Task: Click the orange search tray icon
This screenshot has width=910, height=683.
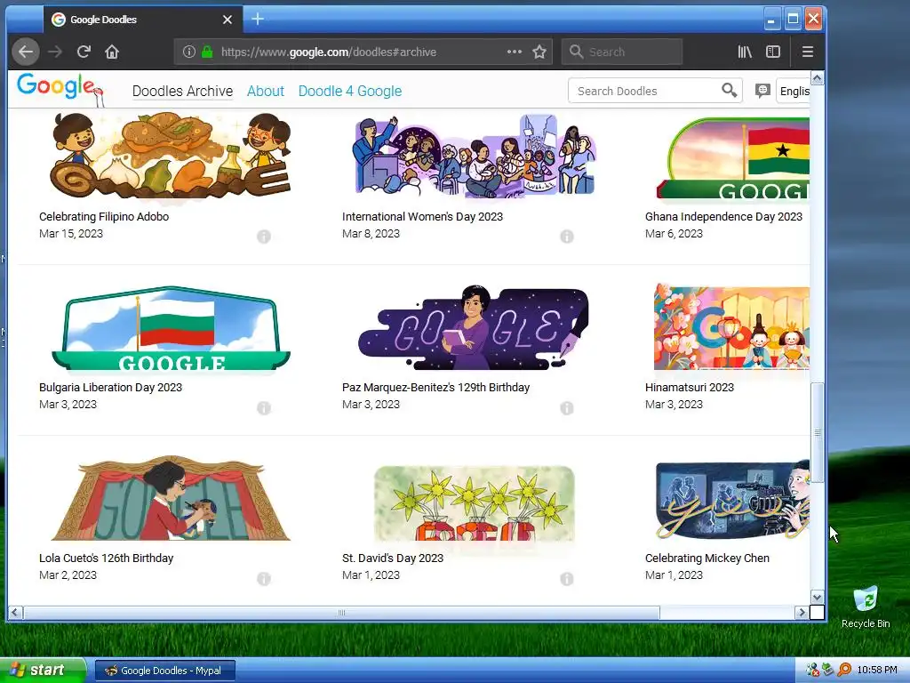Action: (844, 671)
